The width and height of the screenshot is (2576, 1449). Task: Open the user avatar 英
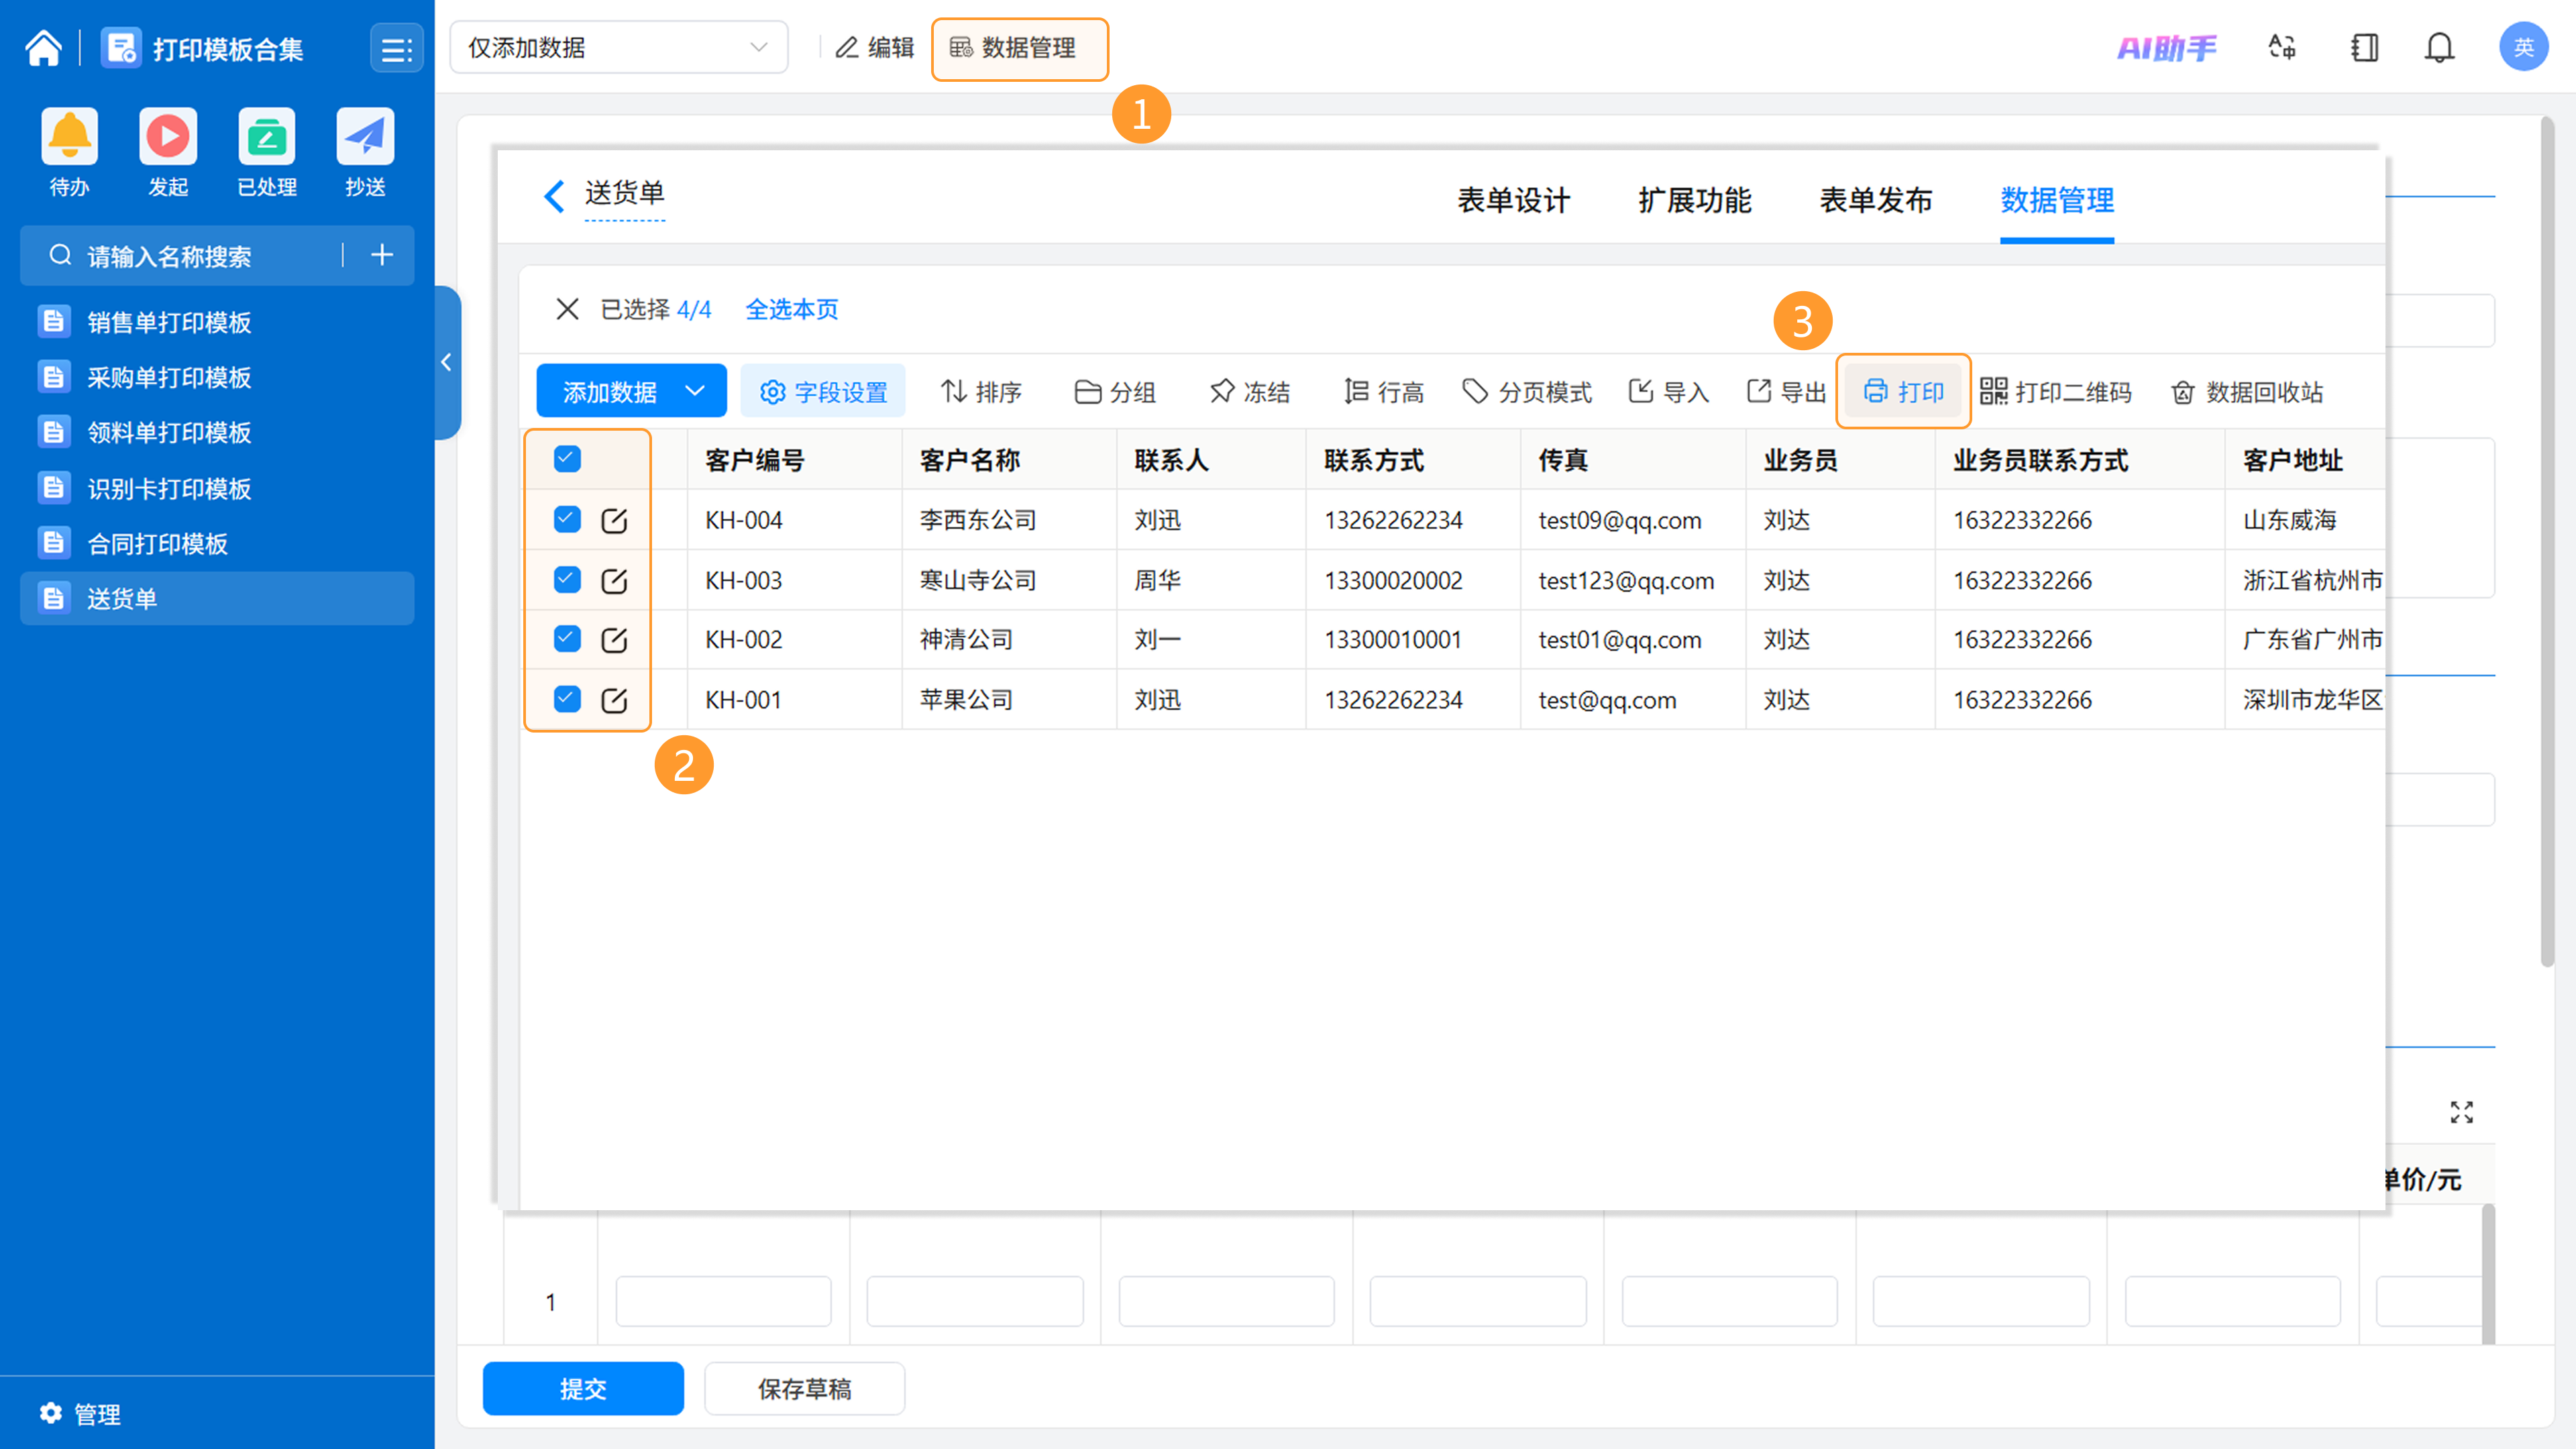click(2523, 47)
